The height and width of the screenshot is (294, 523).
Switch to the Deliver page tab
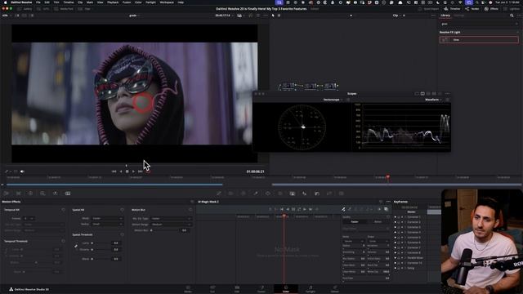click(x=334, y=289)
